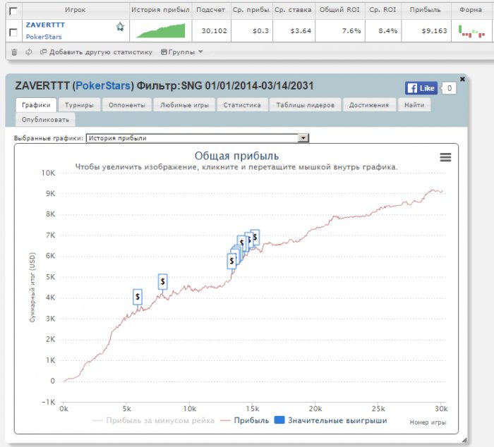Click the lowest $ marker near 13k games

tap(231, 261)
